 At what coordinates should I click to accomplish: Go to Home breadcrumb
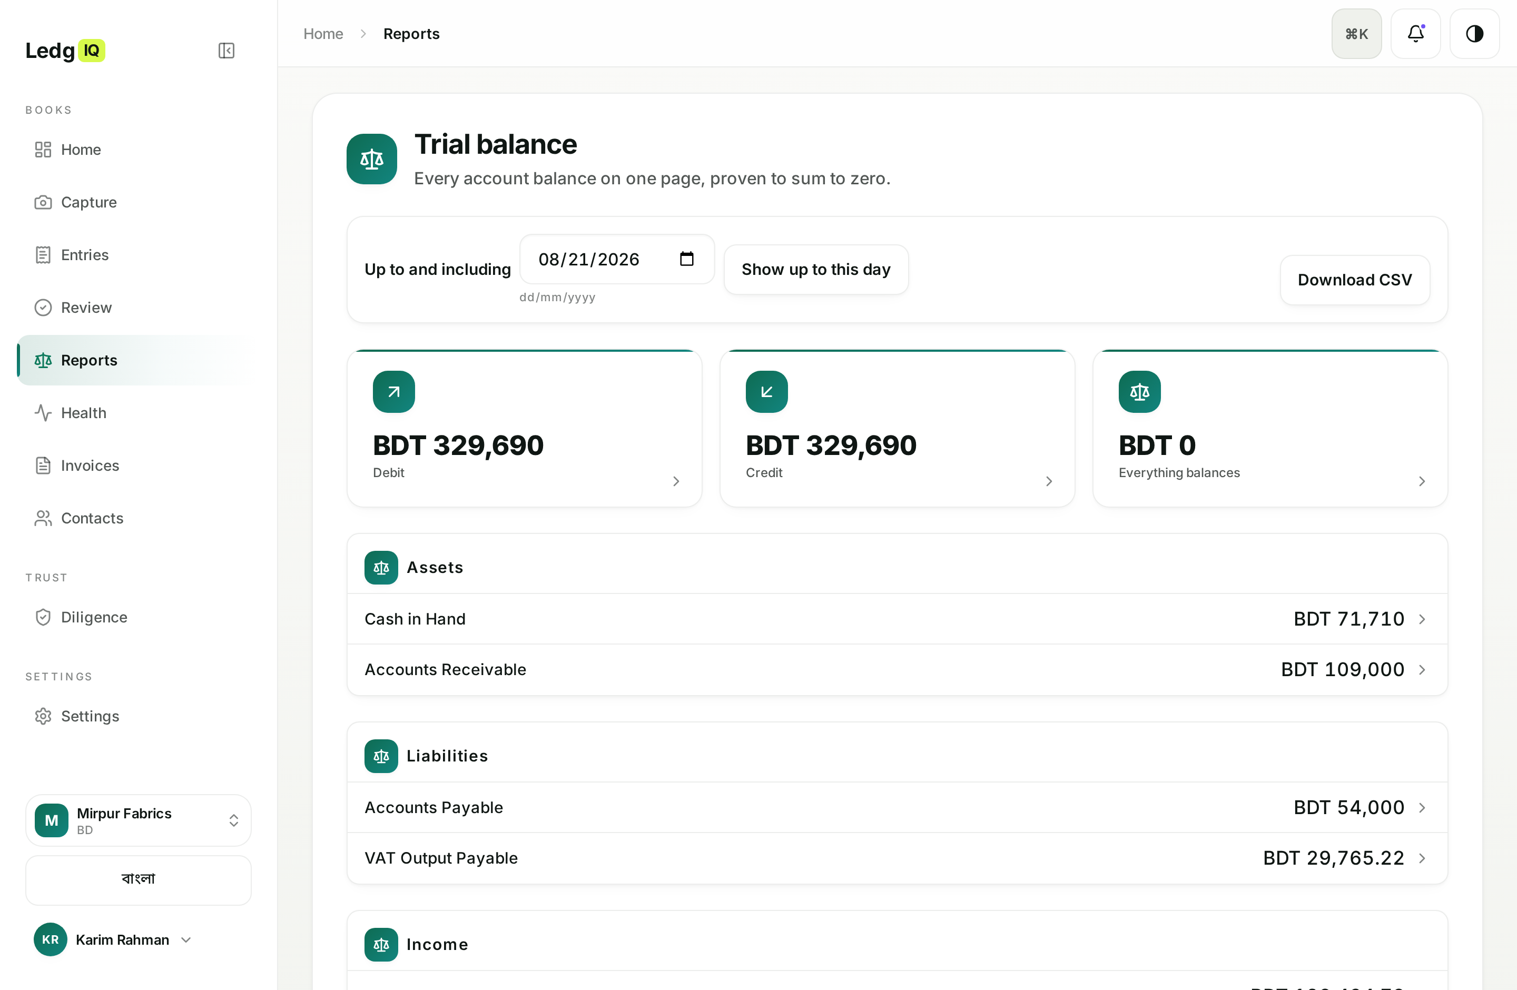click(323, 34)
